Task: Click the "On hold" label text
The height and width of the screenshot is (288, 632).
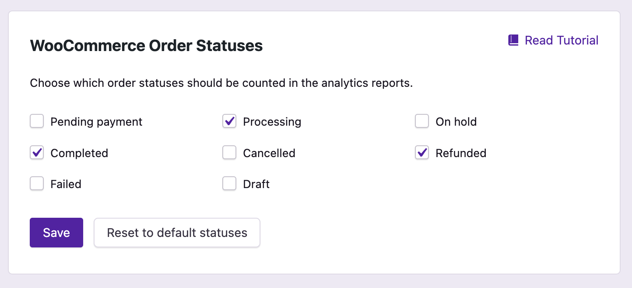Action: [x=456, y=122]
